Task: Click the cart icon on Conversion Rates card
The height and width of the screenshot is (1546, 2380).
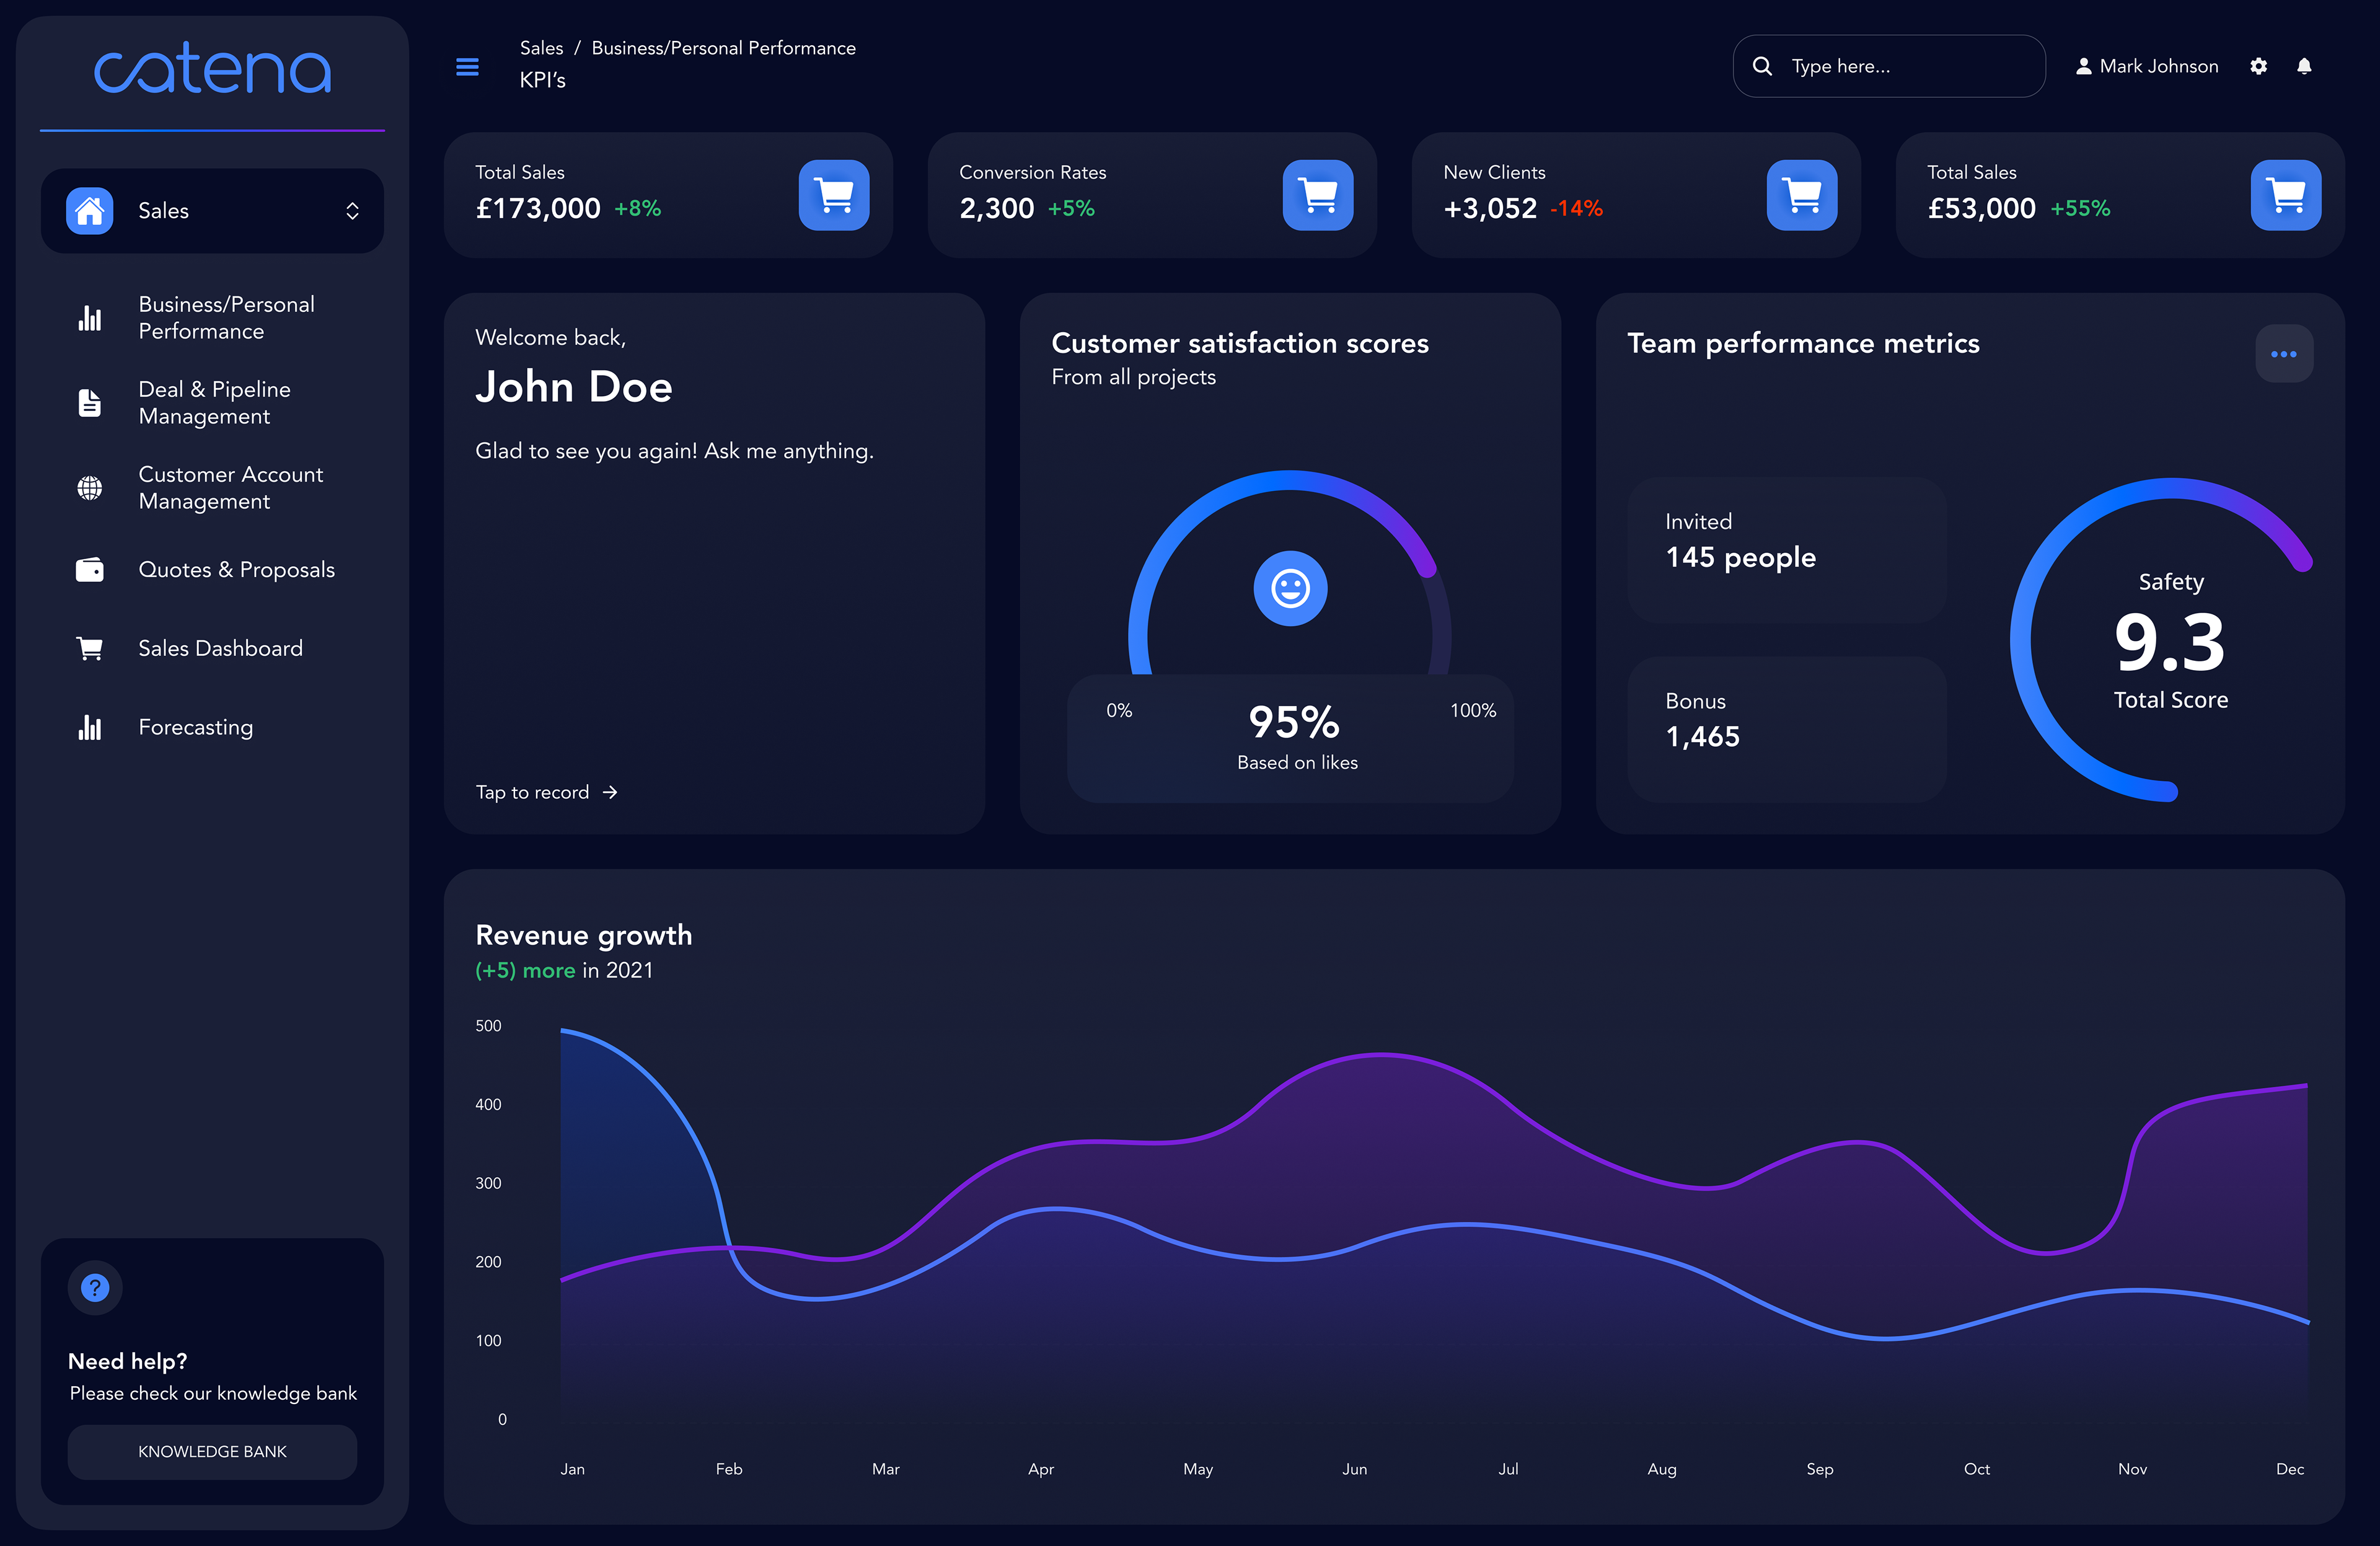Action: [1318, 195]
